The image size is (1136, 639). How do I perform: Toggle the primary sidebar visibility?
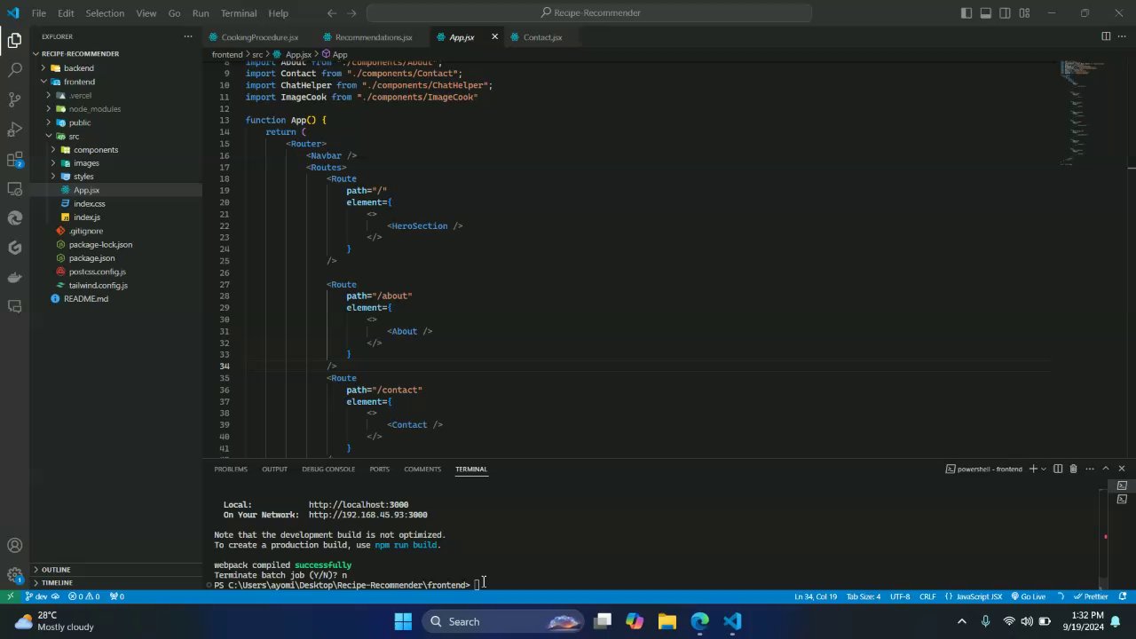click(x=966, y=13)
